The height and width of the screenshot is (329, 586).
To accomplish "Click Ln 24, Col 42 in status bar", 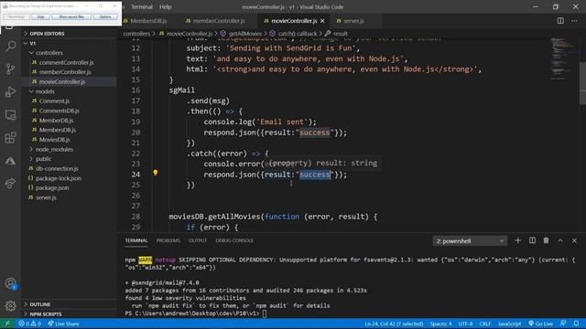I will [394, 324].
